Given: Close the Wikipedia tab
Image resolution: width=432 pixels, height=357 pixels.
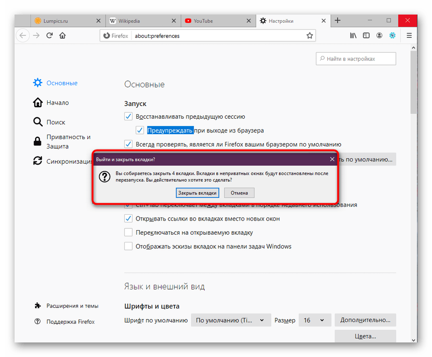Looking at the screenshot, I should (x=174, y=21).
